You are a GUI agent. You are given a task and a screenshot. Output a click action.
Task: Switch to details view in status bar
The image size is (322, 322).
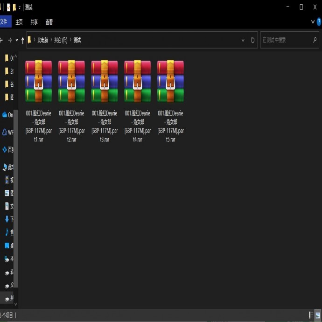point(311,315)
